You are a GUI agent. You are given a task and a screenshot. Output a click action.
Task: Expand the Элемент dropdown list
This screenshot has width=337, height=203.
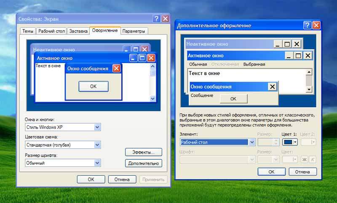pyautogui.click(x=252, y=142)
